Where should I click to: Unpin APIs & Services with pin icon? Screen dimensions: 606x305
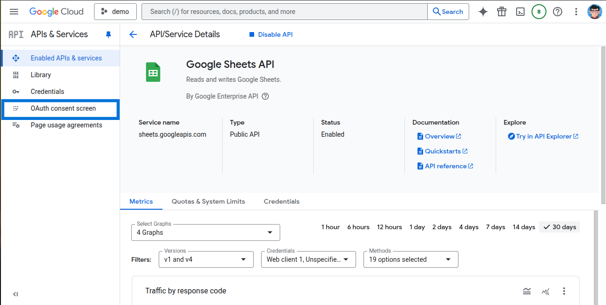108,34
